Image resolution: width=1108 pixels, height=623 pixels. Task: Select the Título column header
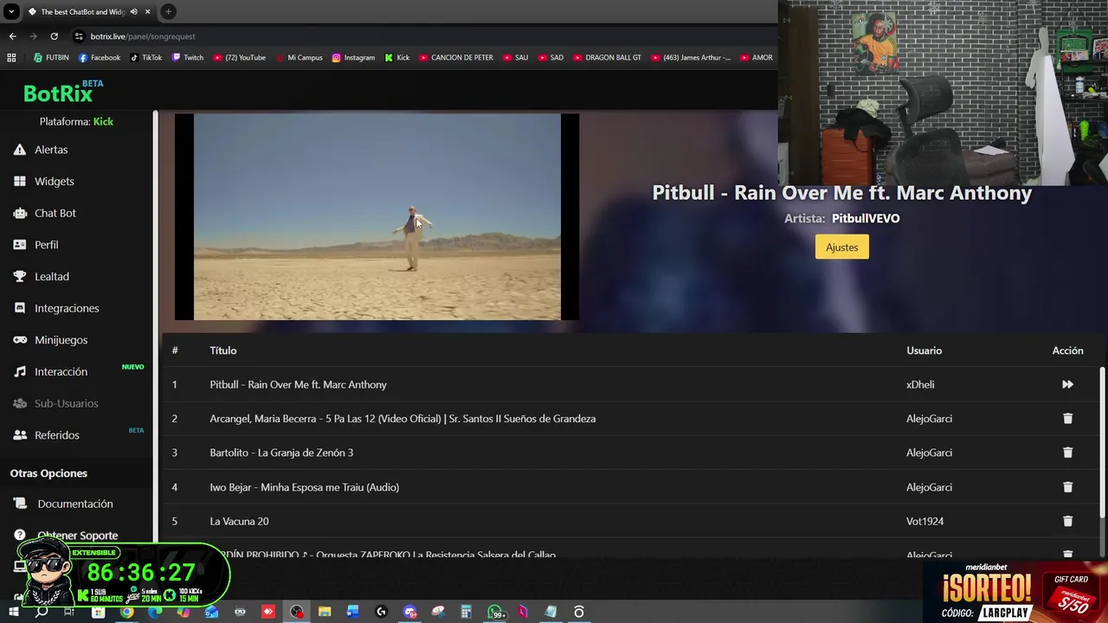click(222, 350)
